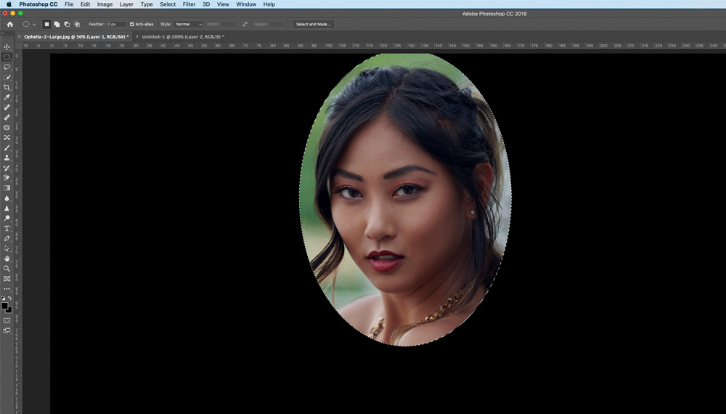The image size is (726, 414).
Task: Open the Filter menu
Action: [x=189, y=4]
